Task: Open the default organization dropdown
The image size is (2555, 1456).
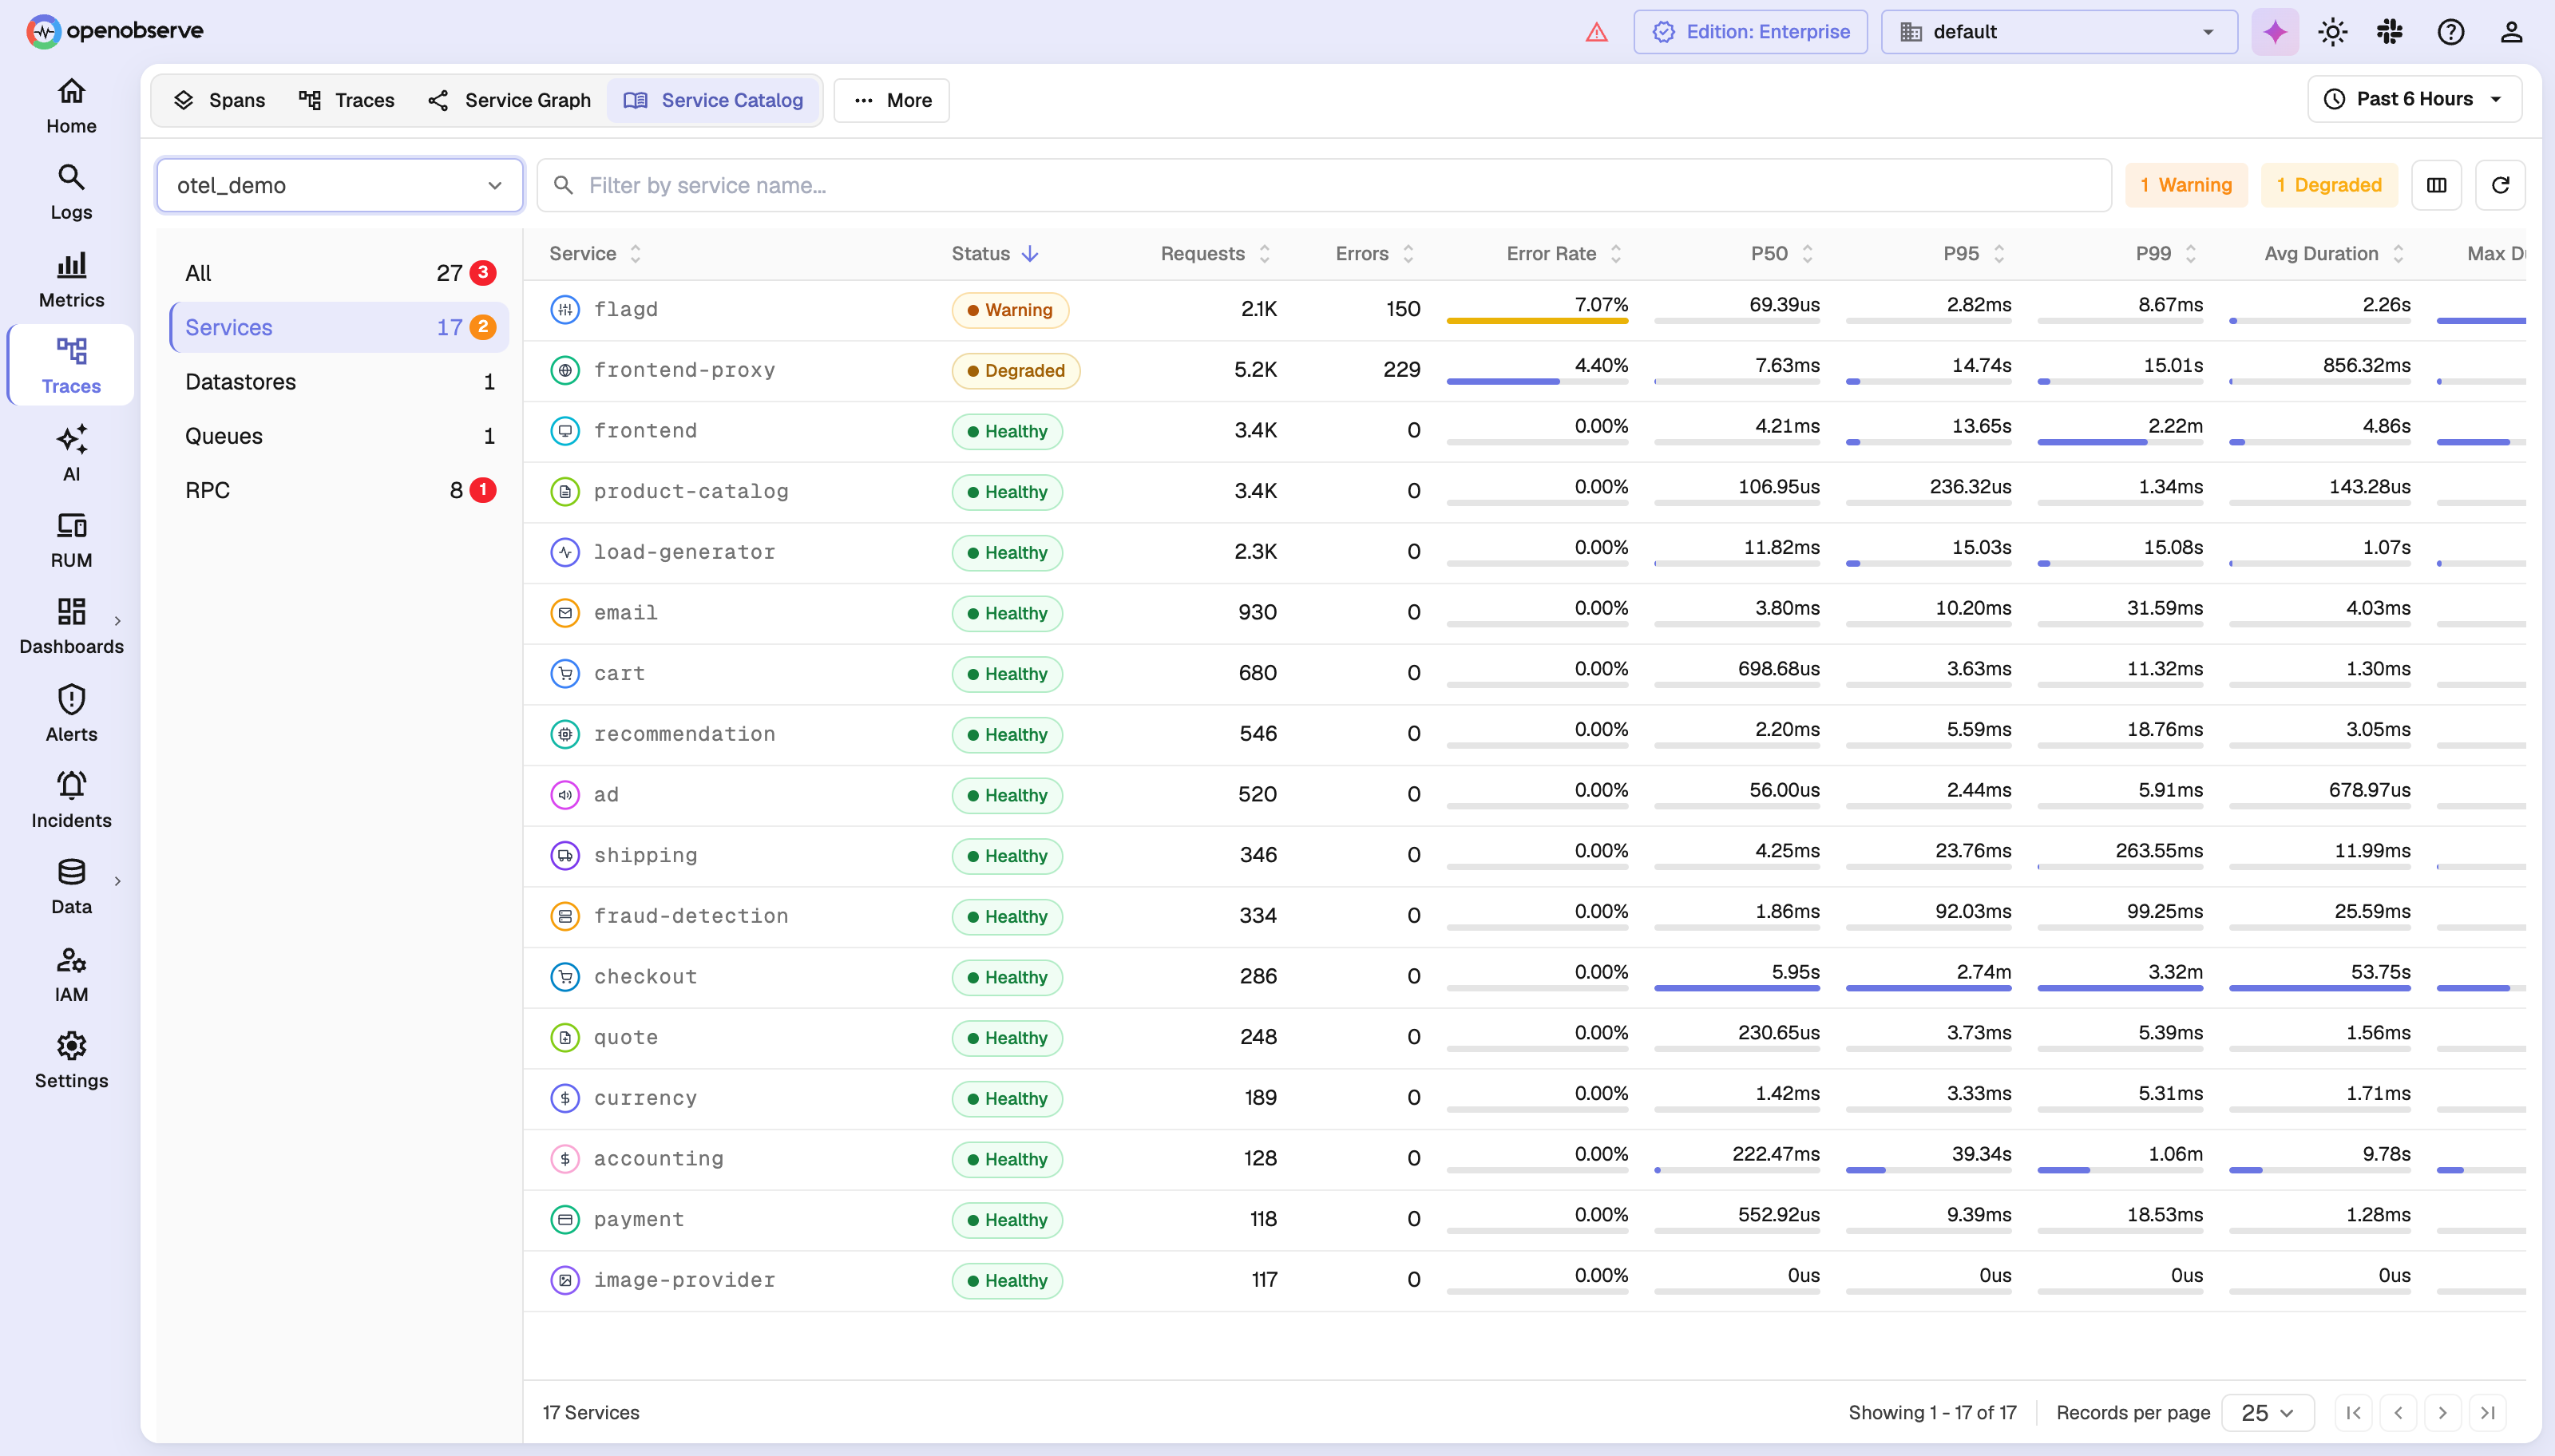Action: [x=2059, y=32]
